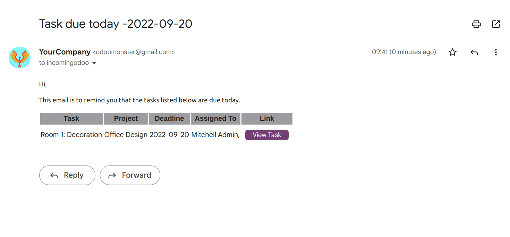Click the YourCompany sender avatar
Image resolution: width=510 pixels, height=237 pixels.
tap(19, 58)
